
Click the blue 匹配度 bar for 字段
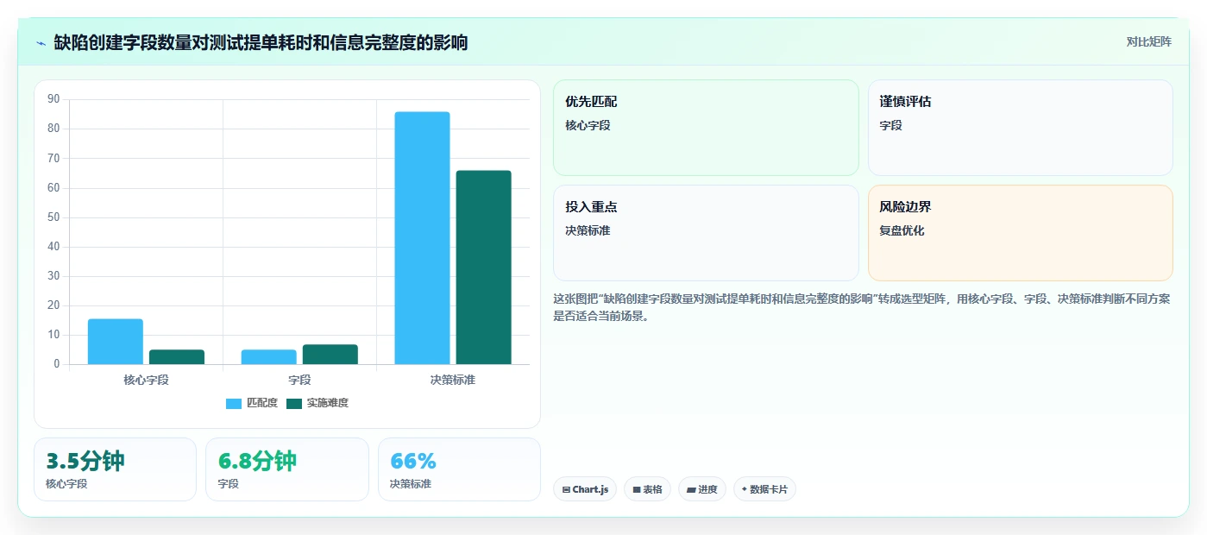pyautogui.click(x=269, y=357)
